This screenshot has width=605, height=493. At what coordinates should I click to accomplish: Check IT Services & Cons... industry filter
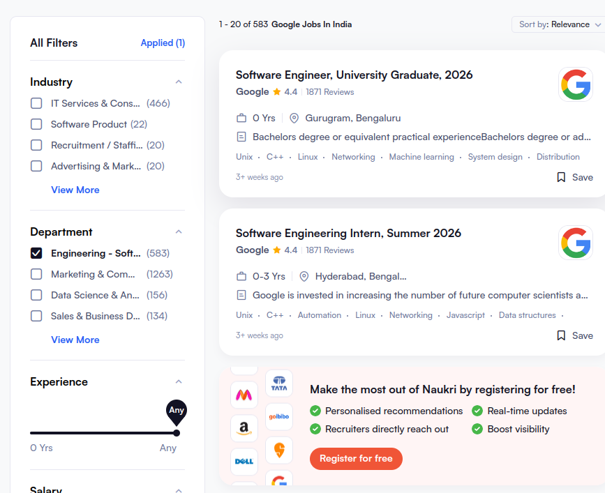point(36,103)
